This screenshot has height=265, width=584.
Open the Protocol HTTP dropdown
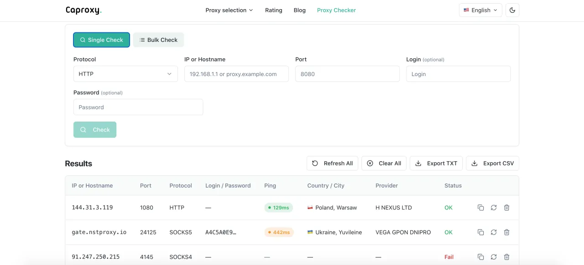tap(125, 74)
